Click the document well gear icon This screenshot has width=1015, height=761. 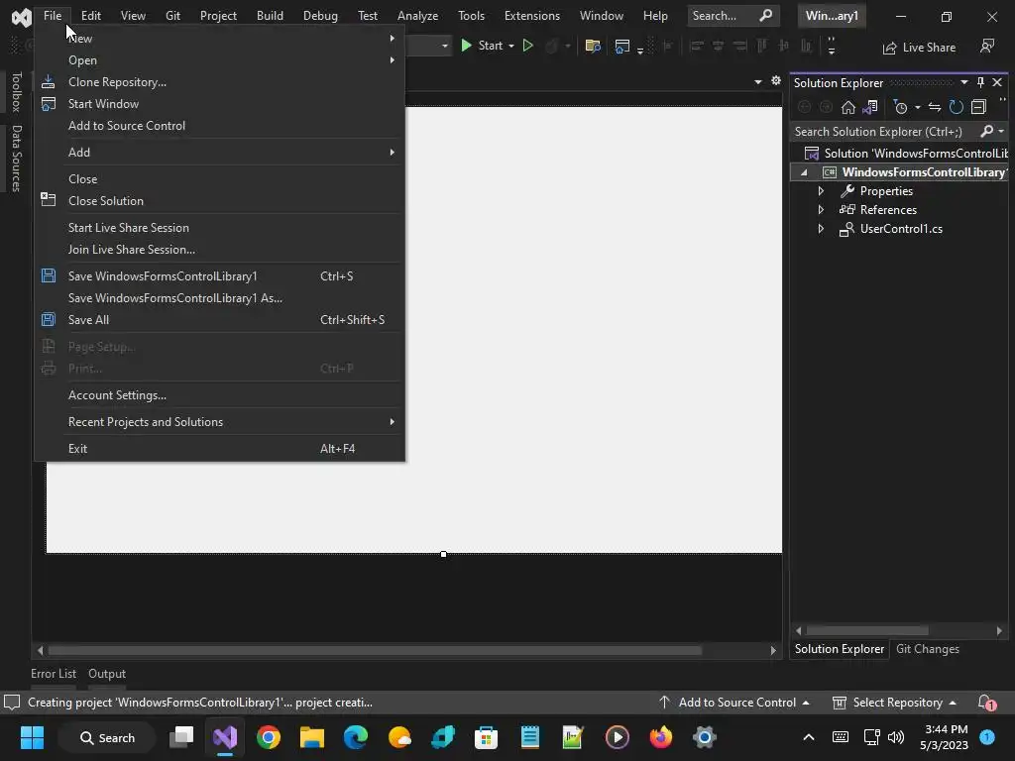coord(776,81)
